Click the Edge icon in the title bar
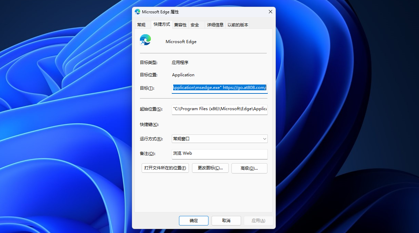 (137, 11)
